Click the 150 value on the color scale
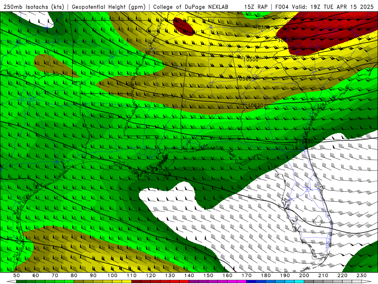 click(x=208, y=275)
